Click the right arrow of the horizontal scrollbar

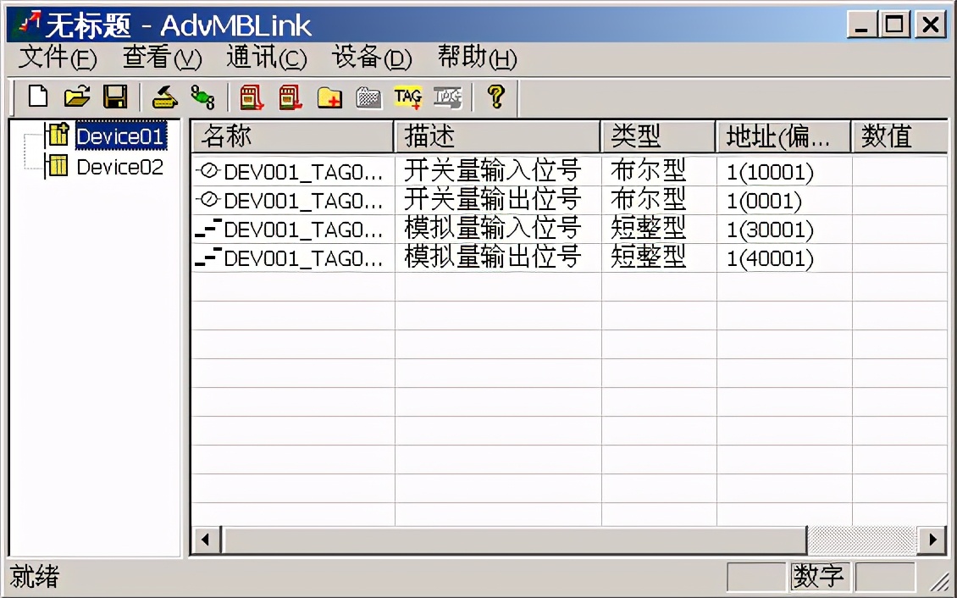click(932, 540)
